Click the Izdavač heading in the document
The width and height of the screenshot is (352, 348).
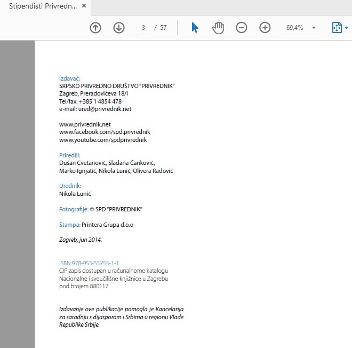pyautogui.click(x=69, y=78)
